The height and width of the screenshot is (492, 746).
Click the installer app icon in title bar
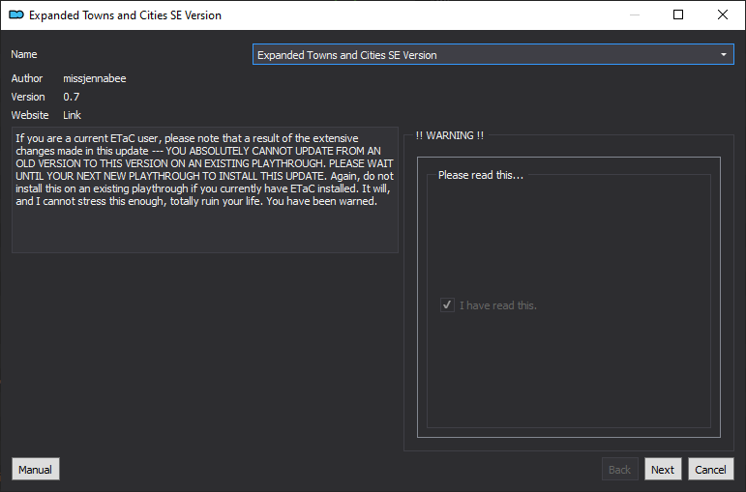click(x=16, y=15)
